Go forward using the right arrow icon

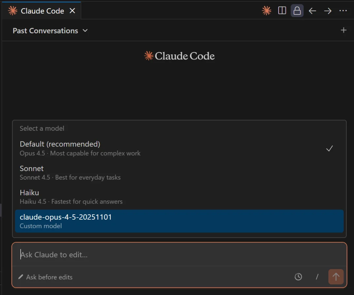coord(328,11)
